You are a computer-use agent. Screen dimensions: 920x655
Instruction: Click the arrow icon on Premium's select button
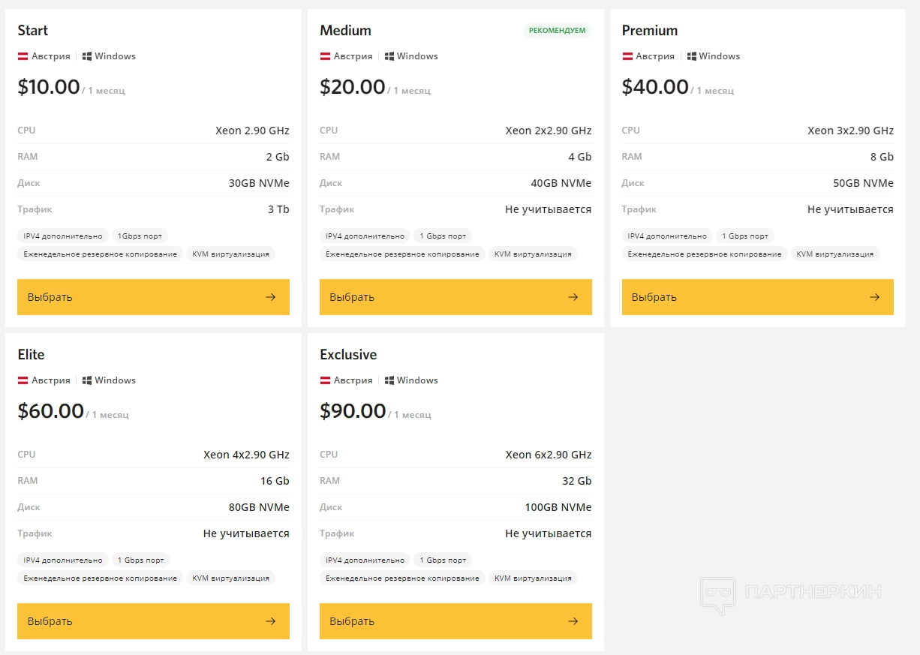874,297
